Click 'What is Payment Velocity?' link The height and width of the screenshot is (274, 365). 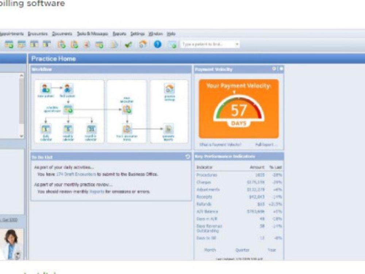(x=220, y=145)
